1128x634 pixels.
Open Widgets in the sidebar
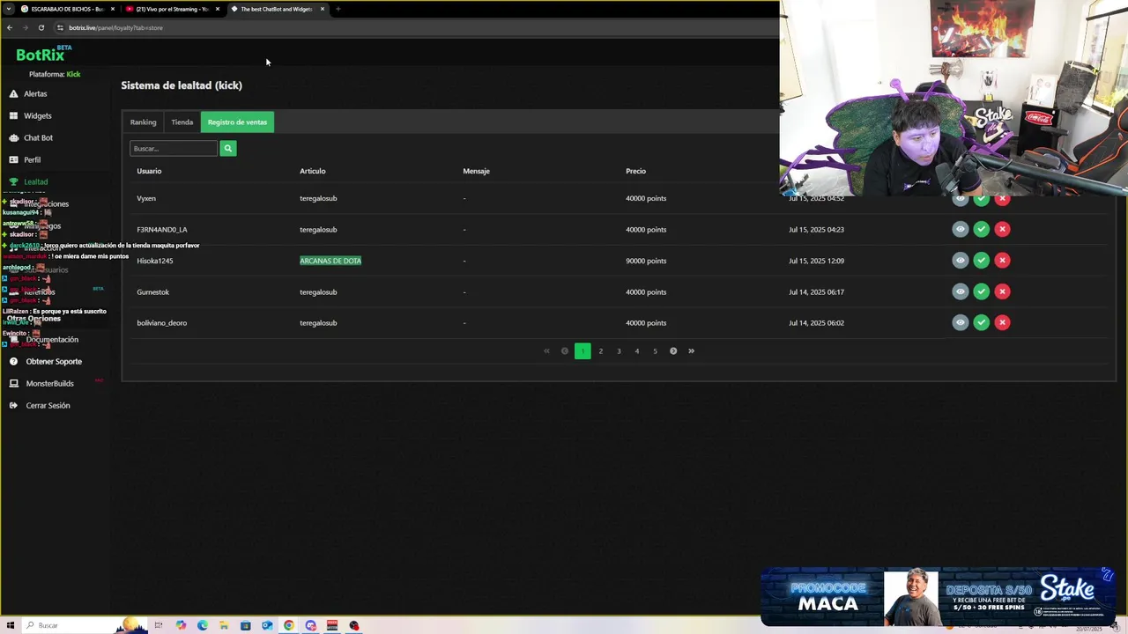[x=37, y=115]
